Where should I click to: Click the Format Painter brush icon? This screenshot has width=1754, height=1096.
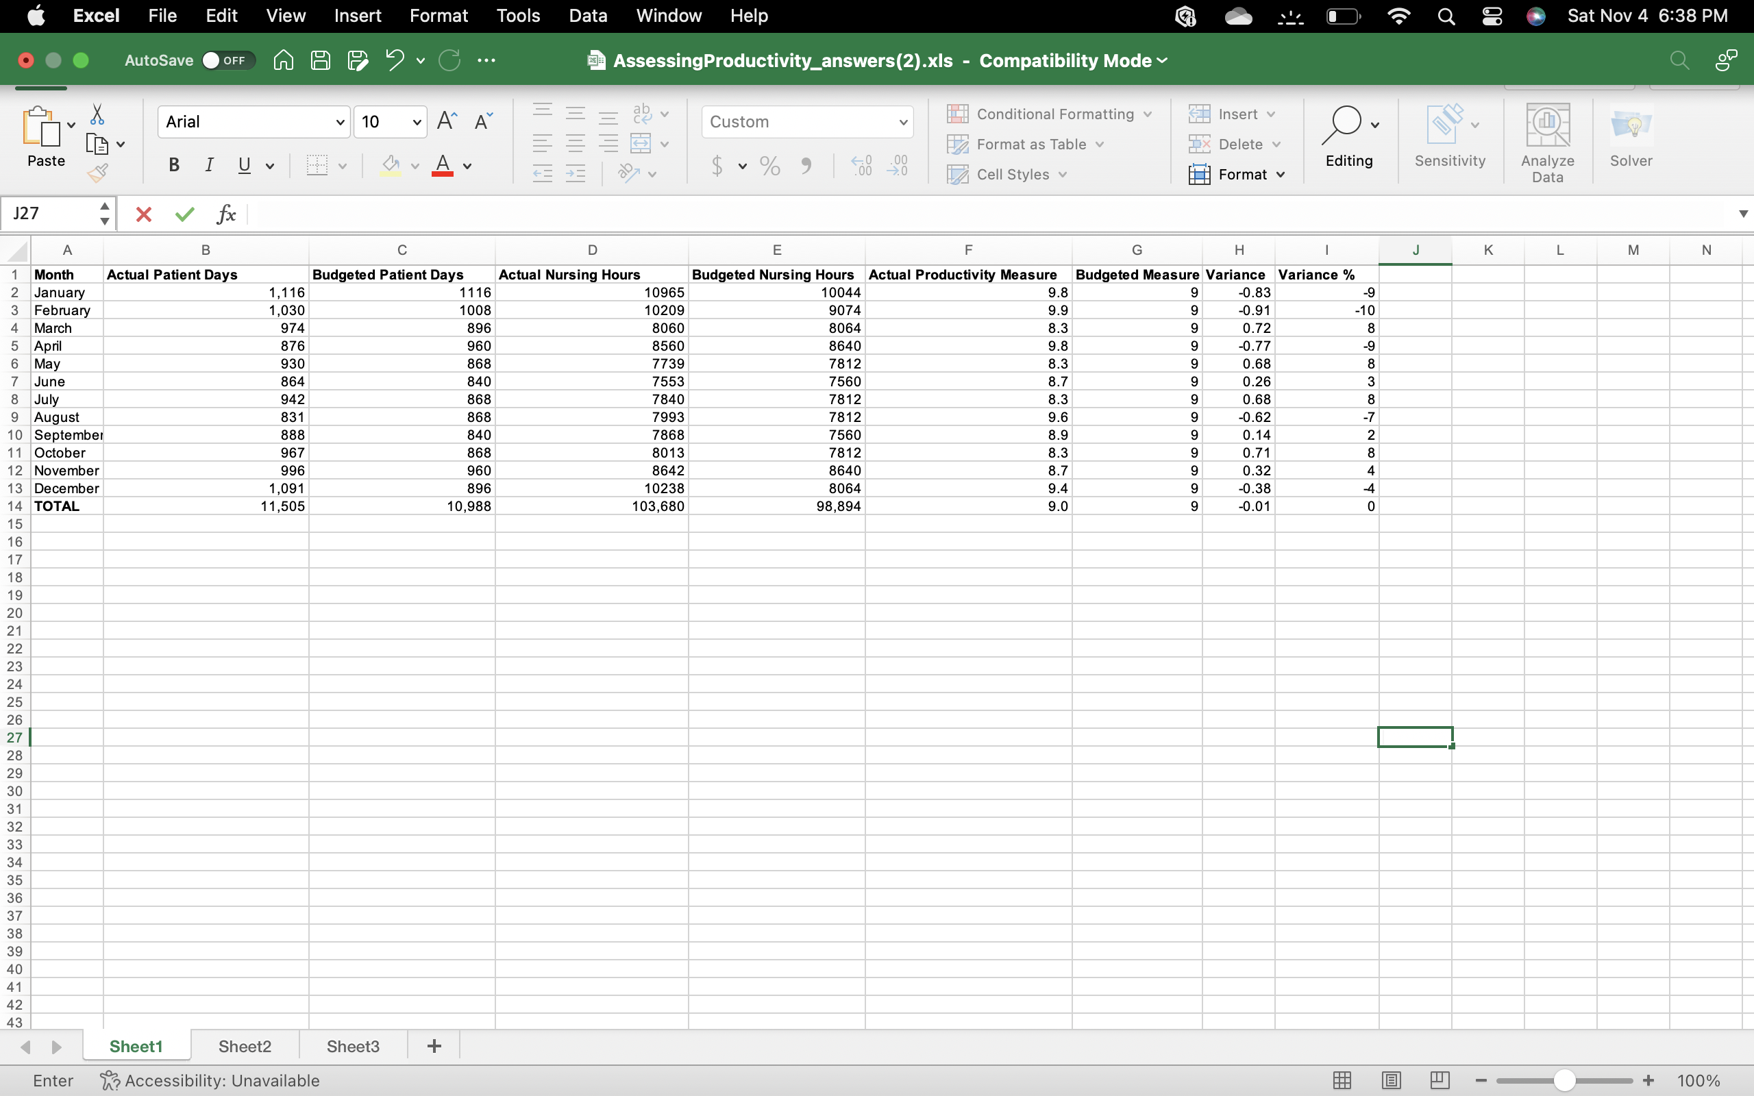98,173
